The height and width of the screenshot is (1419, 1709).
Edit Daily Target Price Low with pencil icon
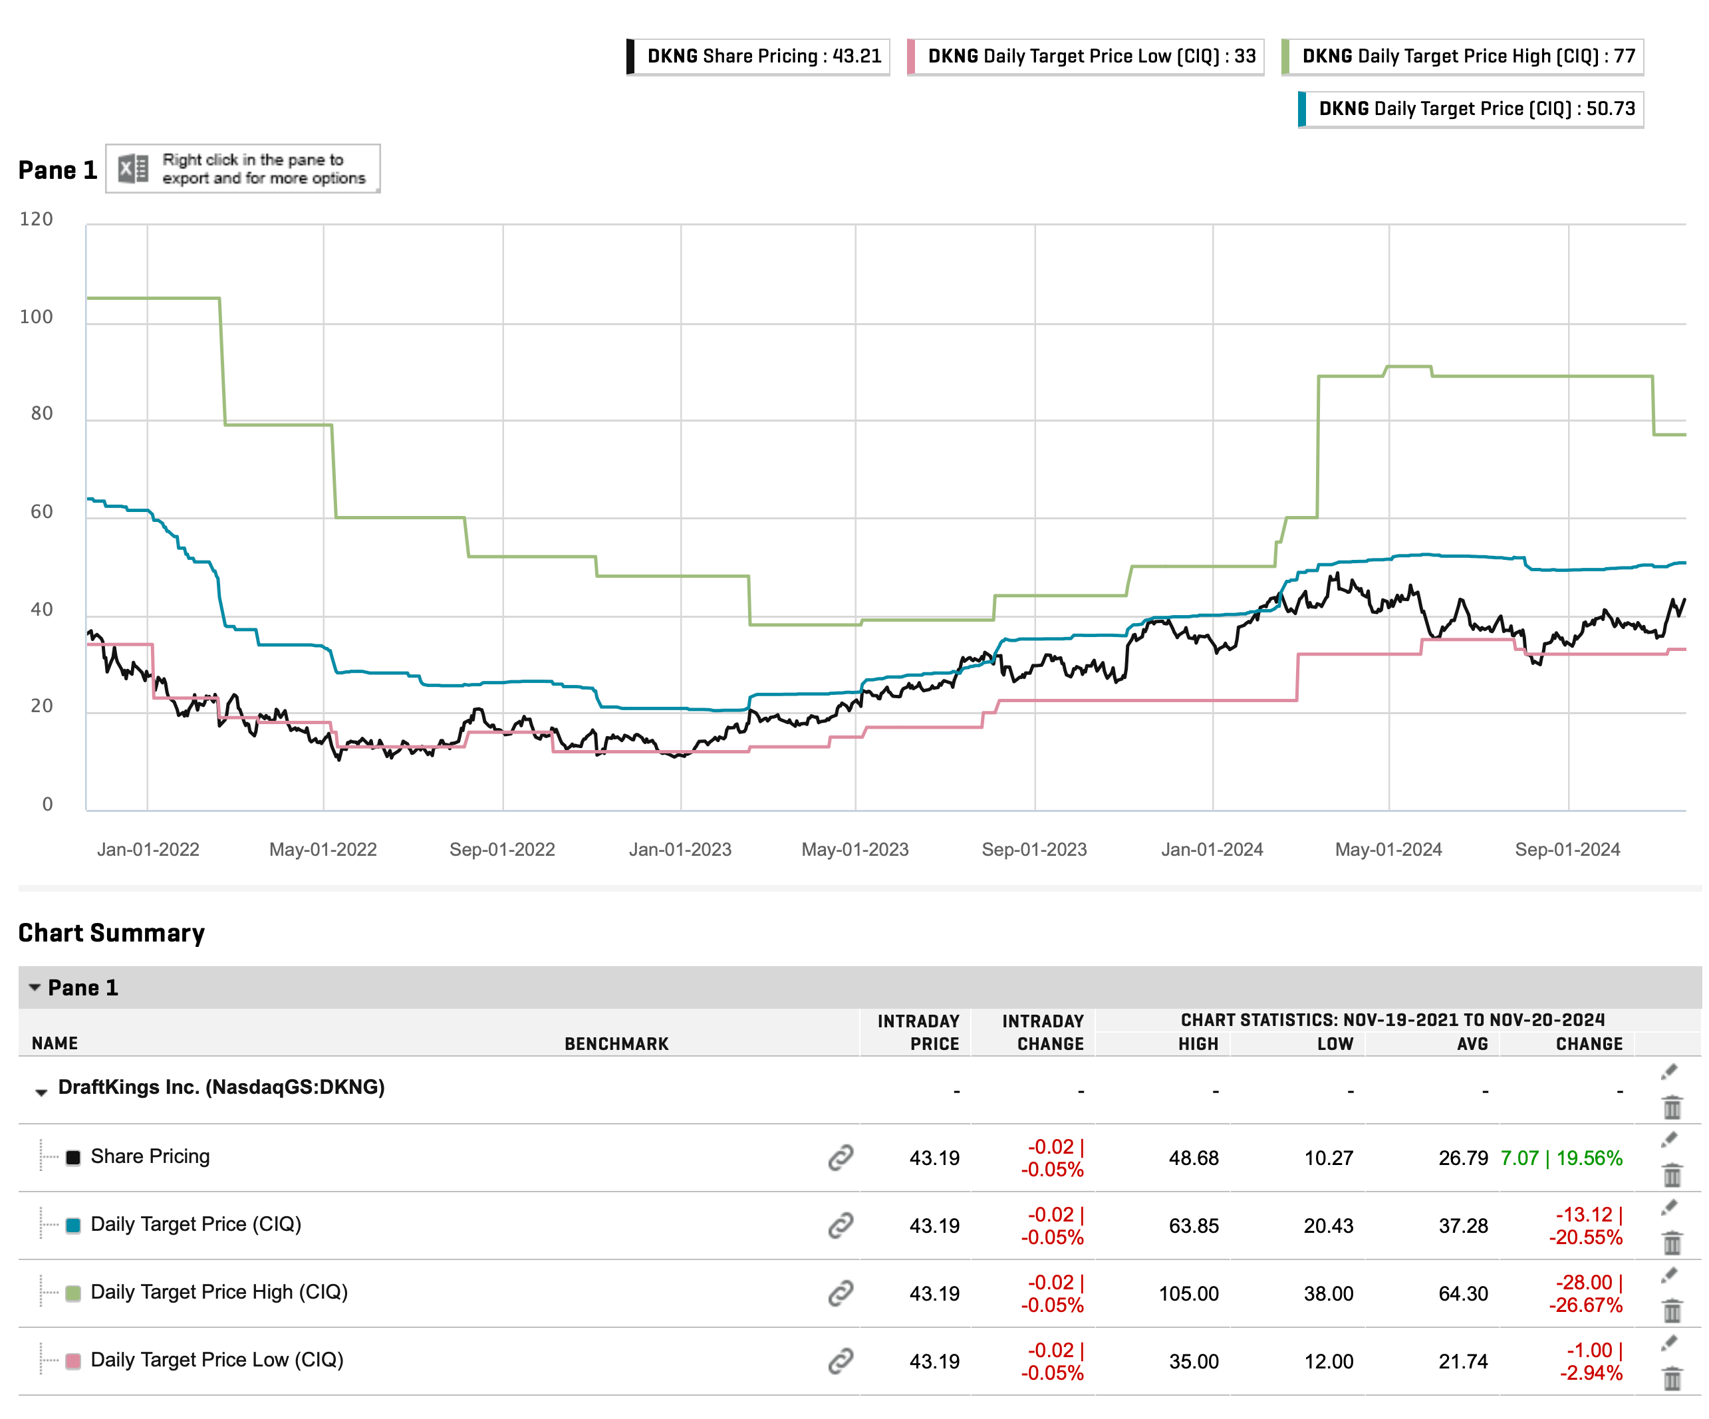coord(1670,1343)
